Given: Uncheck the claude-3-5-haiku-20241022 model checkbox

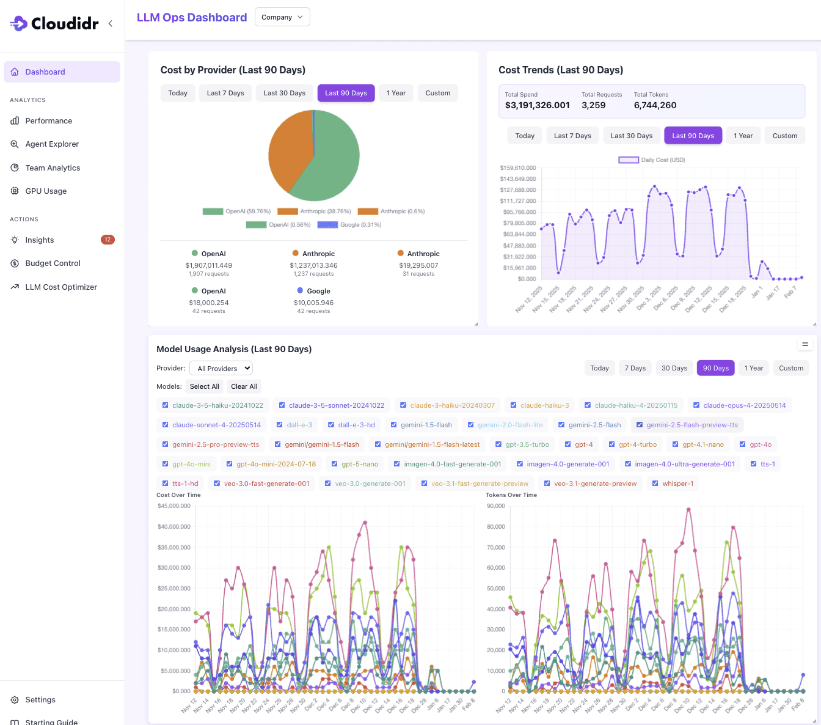Looking at the screenshot, I should (165, 405).
